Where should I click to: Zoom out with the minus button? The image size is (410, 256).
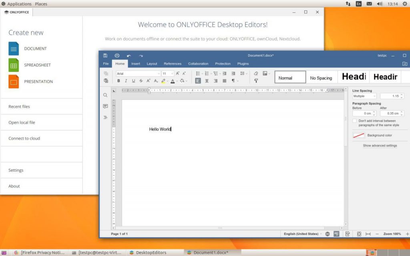(377, 234)
